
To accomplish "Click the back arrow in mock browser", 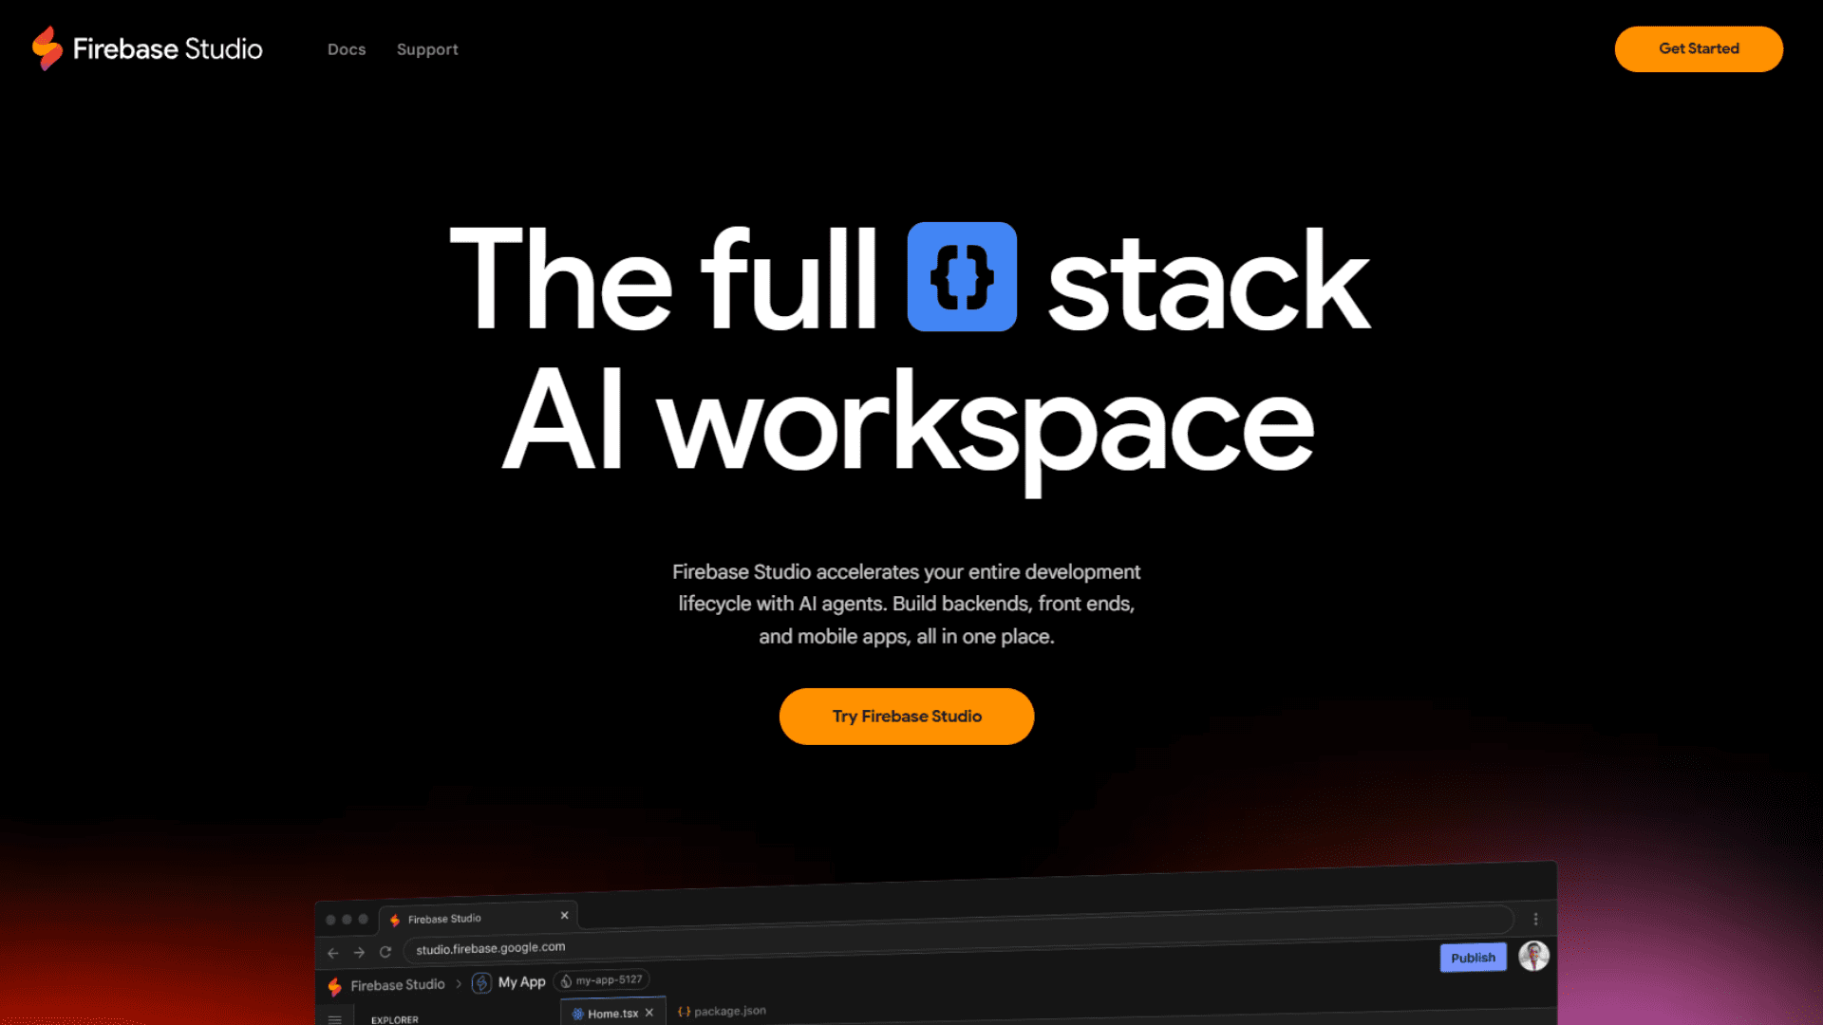I will click(332, 953).
